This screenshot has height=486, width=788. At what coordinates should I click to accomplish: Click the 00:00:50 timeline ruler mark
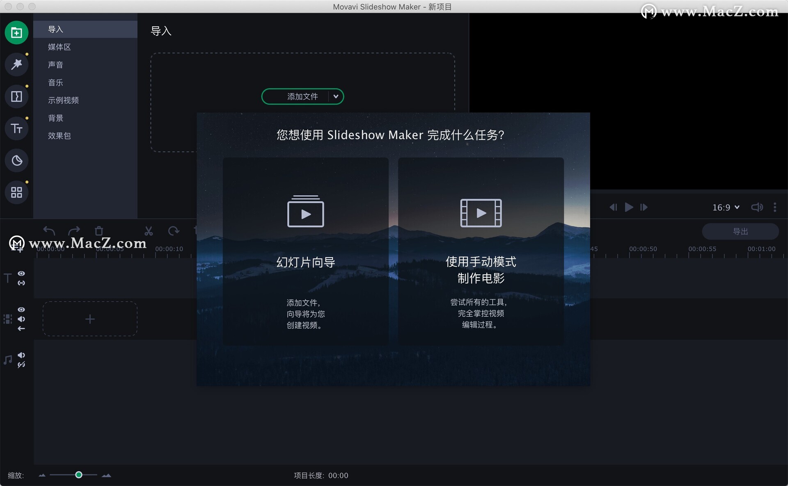tap(643, 249)
